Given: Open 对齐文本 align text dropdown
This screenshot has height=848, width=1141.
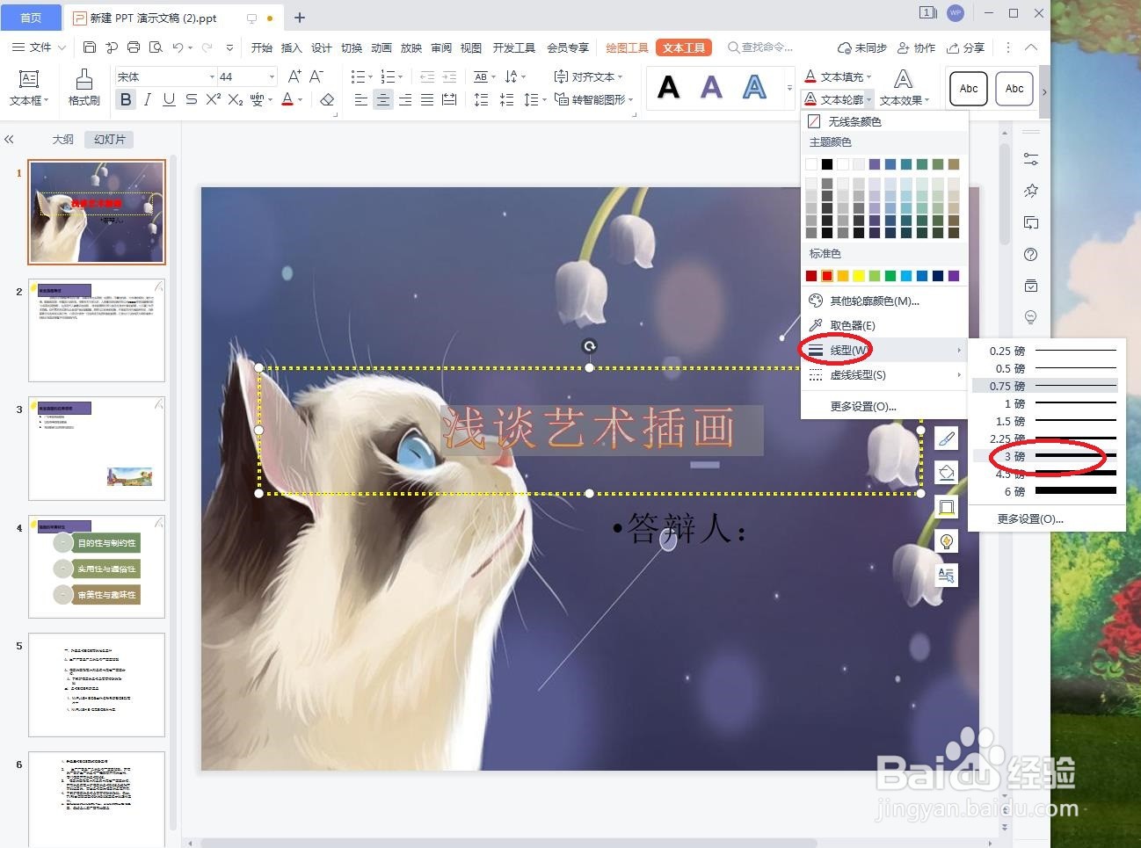Looking at the screenshot, I should click(x=588, y=76).
